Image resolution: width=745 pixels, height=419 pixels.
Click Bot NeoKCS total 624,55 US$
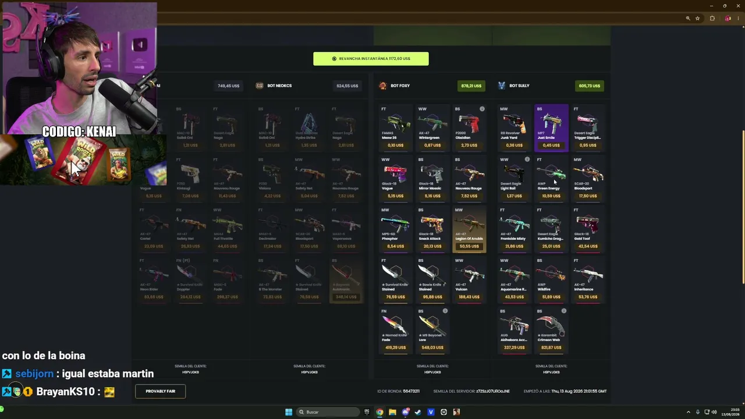[347, 86]
